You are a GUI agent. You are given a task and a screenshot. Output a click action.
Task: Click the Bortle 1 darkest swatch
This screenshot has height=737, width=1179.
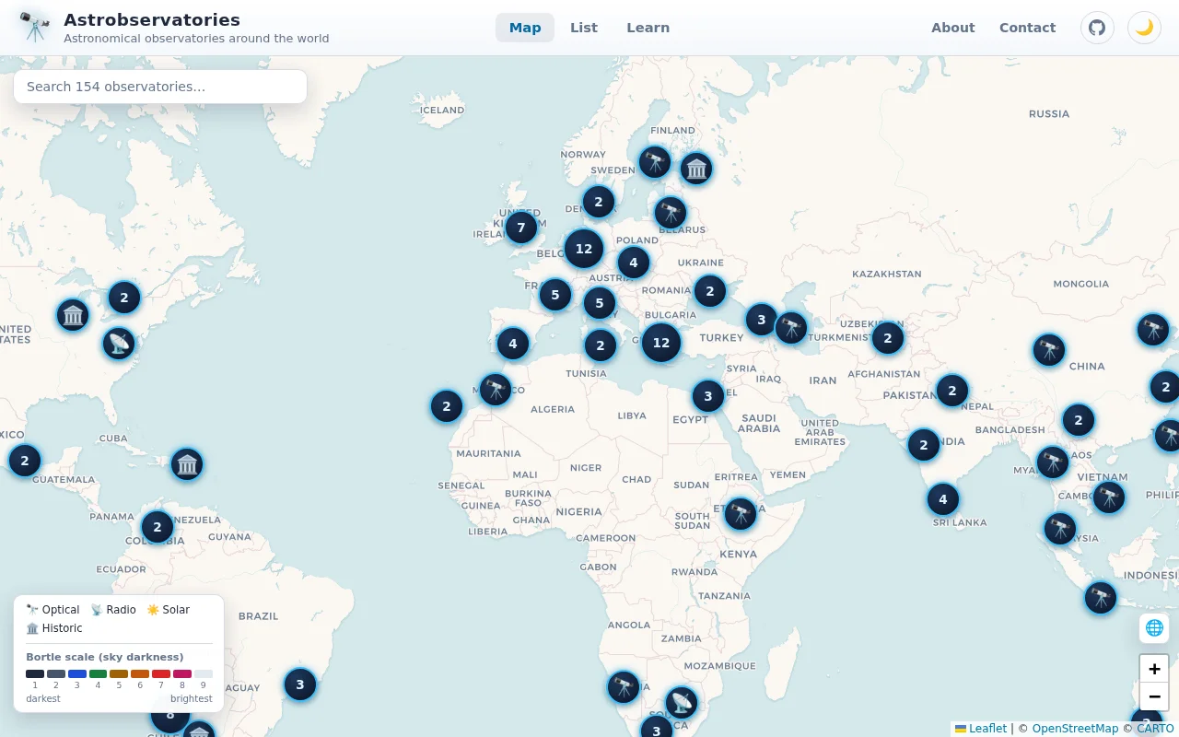coord(35,673)
